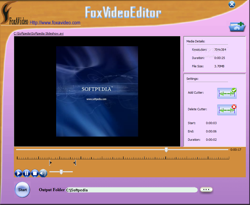Screen dimensions: 250x205
Task: Click the Resolution value 704x384
Action: 220,50
